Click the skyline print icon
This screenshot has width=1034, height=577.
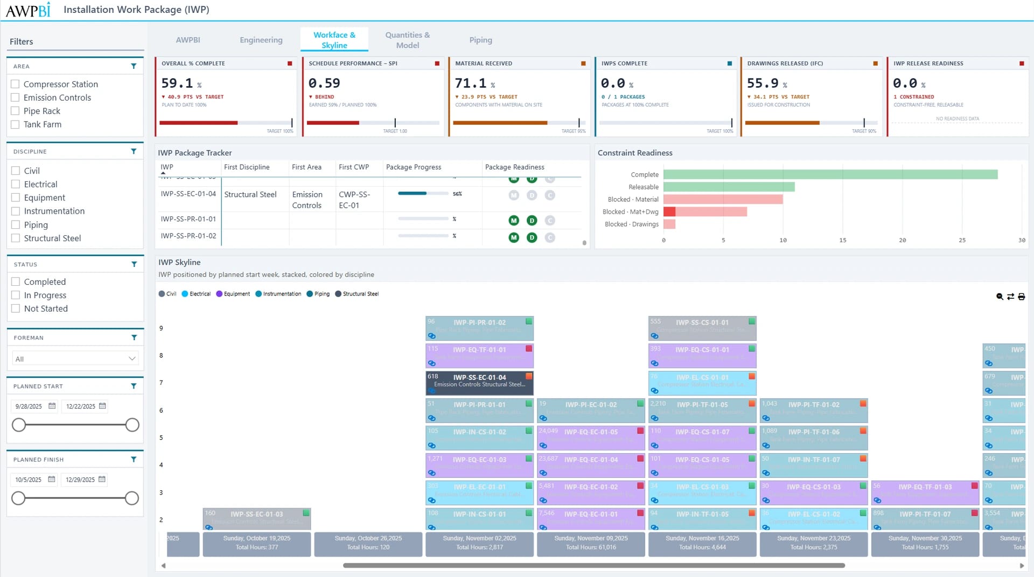click(1022, 297)
